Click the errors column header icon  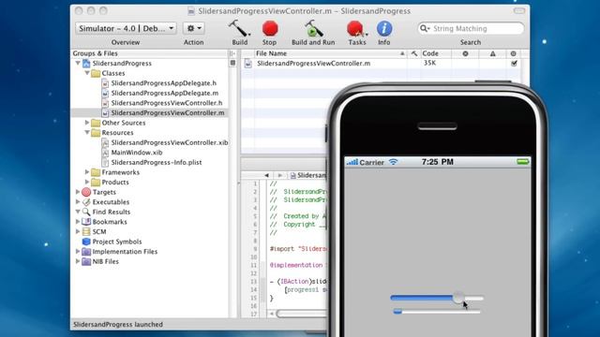coord(465,53)
